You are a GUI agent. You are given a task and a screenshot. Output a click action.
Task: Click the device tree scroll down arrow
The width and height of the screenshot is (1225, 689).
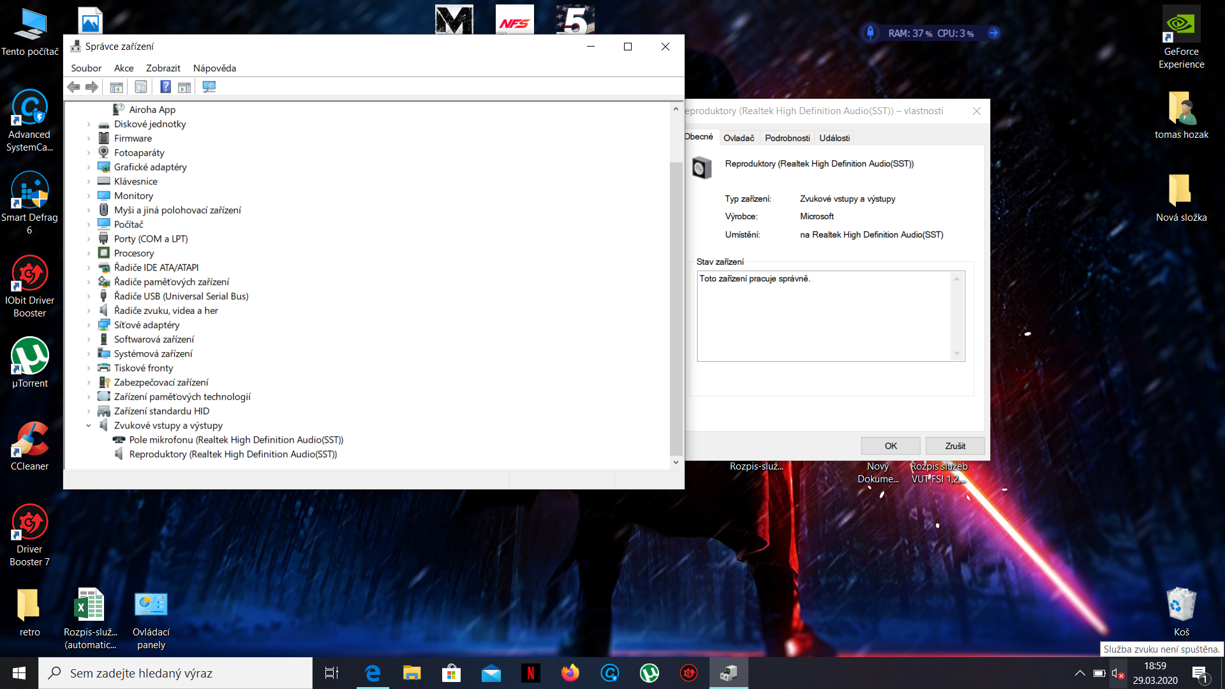coord(676,463)
